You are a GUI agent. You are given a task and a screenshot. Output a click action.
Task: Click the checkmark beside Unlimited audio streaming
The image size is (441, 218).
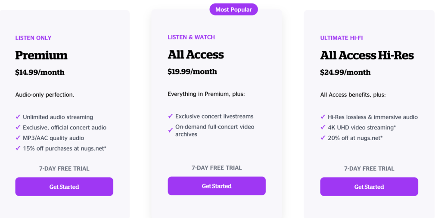coord(18,117)
